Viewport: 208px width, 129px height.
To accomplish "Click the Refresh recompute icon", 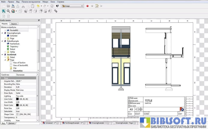I will (x=52, y=6).
